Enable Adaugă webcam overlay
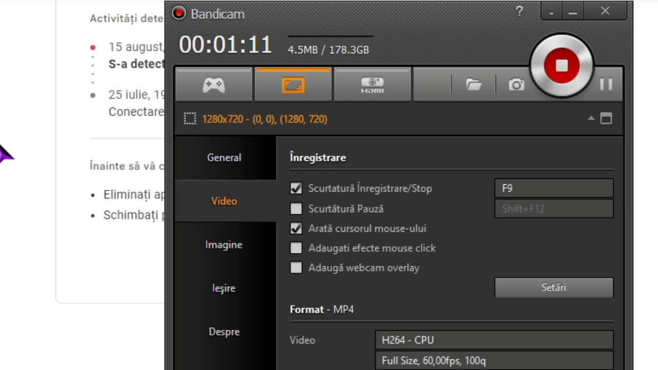The width and height of the screenshot is (658, 370). (296, 268)
